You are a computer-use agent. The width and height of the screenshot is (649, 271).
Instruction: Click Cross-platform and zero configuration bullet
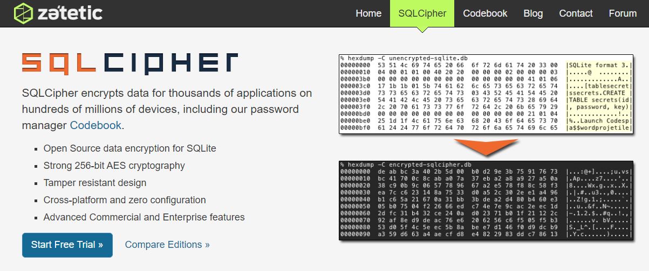pyautogui.click(x=125, y=200)
